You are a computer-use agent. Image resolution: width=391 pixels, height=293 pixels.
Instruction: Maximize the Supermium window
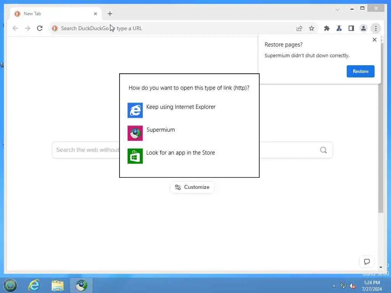pos(362,8)
